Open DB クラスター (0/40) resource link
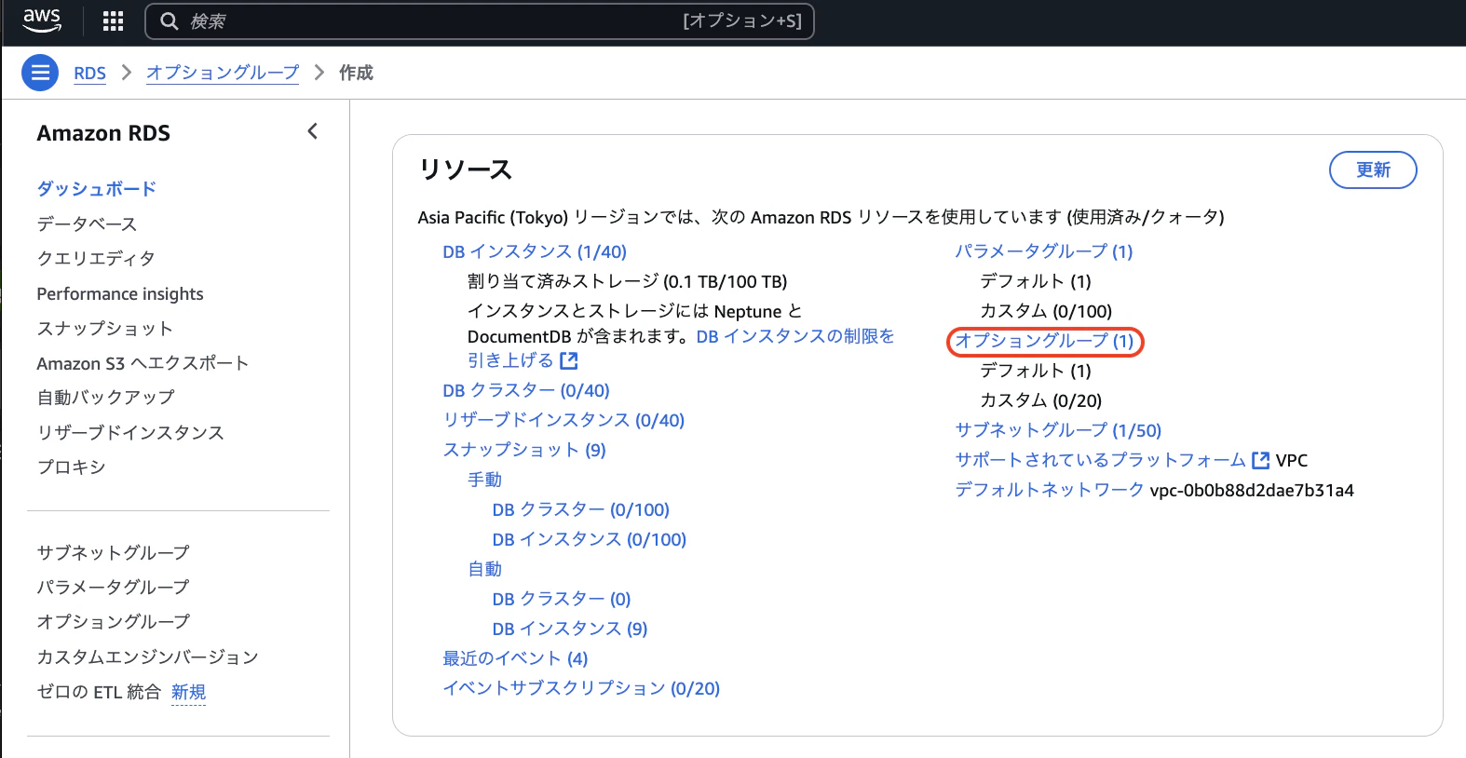Image resolution: width=1466 pixels, height=758 pixels. [526, 390]
